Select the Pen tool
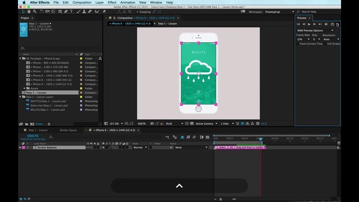 click(66, 12)
